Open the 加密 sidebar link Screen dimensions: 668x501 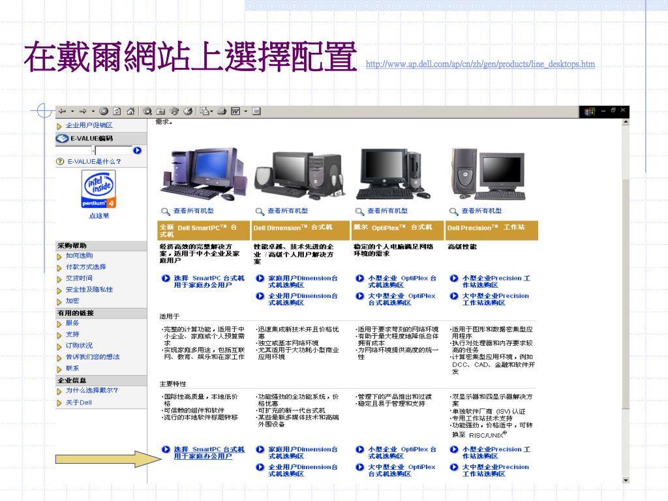click(72, 301)
